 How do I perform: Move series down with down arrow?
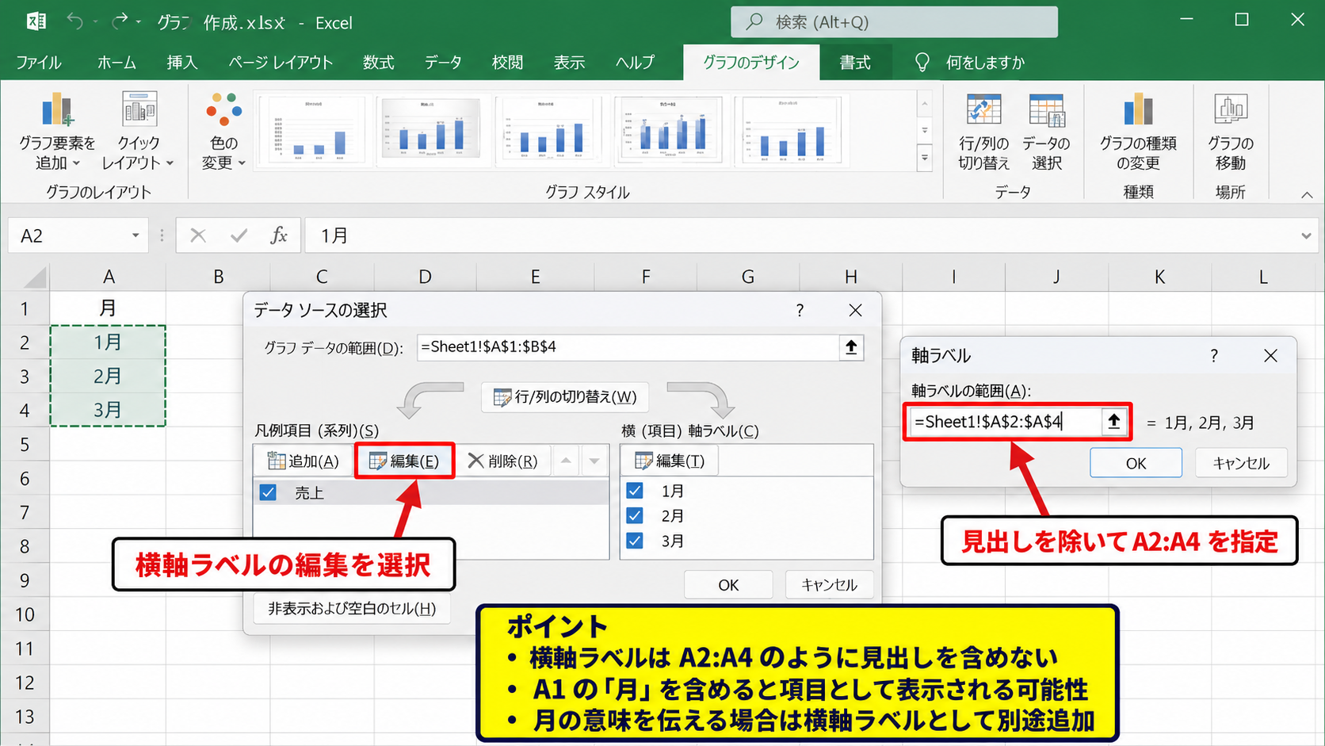[x=594, y=461]
